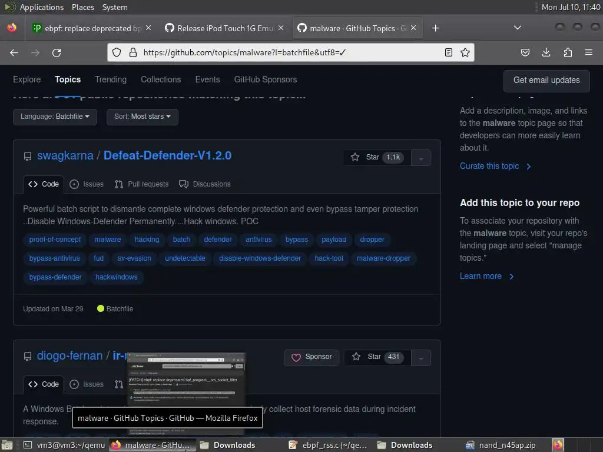Open the Applications menu in top panel
603x452 pixels.
pyautogui.click(x=42, y=7)
